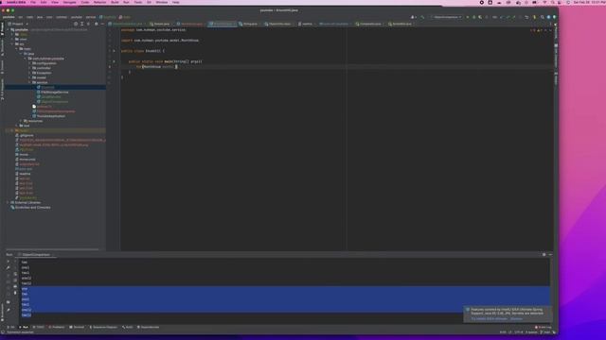Click the locate file icon in Project panel
Screen dimensions: 606x340
(x=76, y=24)
